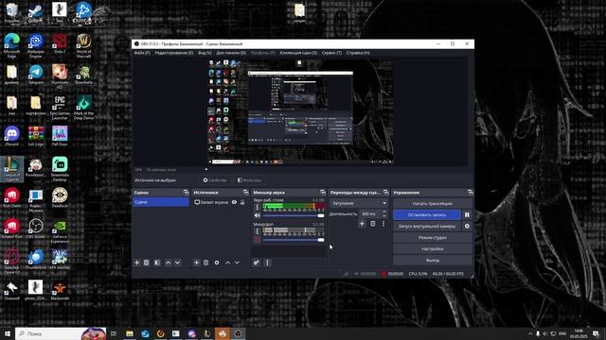Click Начать трансляцию to start streaming
The width and height of the screenshot is (606, 340).
(433, 204)
